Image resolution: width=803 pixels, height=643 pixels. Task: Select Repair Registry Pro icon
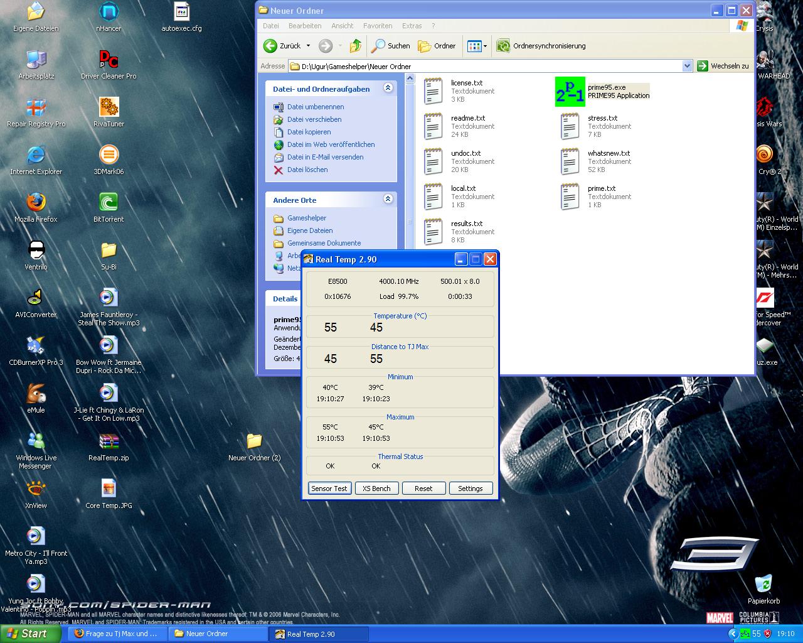click(x=36, y=112)
